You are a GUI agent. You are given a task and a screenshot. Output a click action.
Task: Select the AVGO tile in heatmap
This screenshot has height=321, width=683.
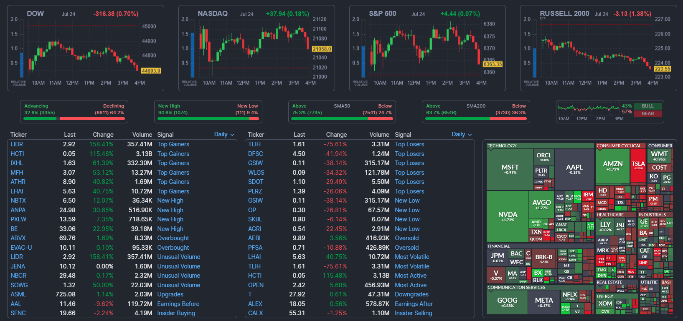click(x=541, y=204)
